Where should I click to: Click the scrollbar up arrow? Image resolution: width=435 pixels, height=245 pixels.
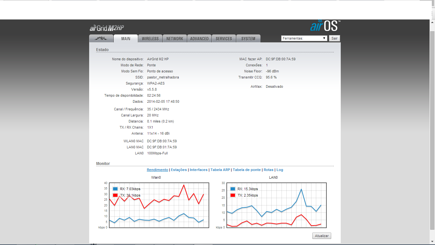[x=432, y=22]
